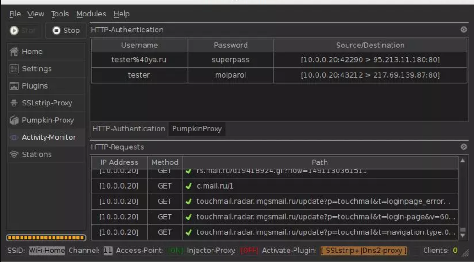Select Pumpkin-Proxy label in sidebar
Image resolution: width=474 pixels, height=262 pixels.
point(48,120)
